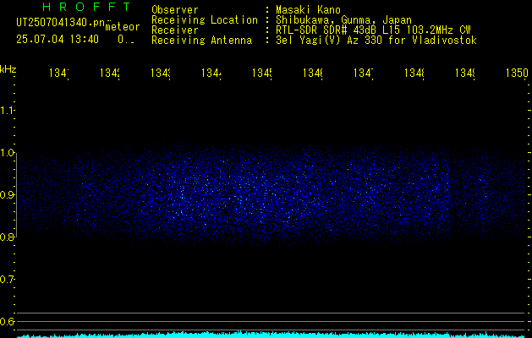Click the 0.7 kHz axis tick label
Screen dimensions: 532x338
click(x=8, y=280)
